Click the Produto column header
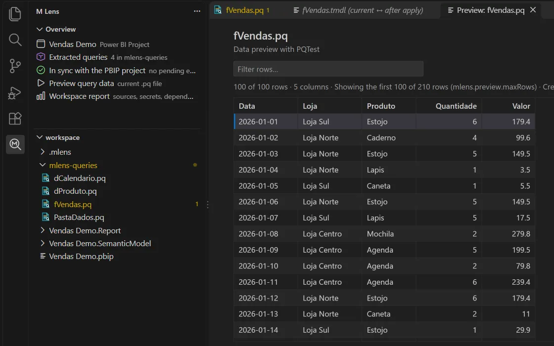 point(389,106)
